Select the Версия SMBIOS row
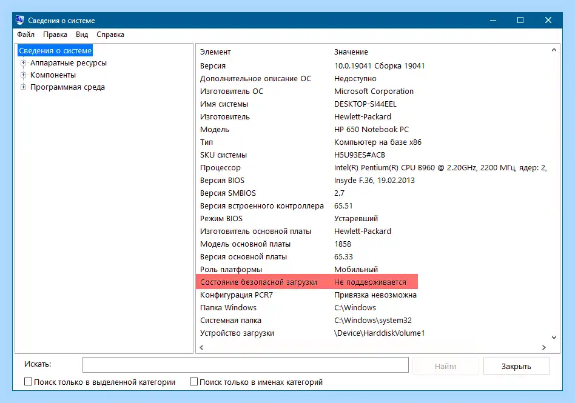Screen dimensions: 575x403 coord(372,193)
